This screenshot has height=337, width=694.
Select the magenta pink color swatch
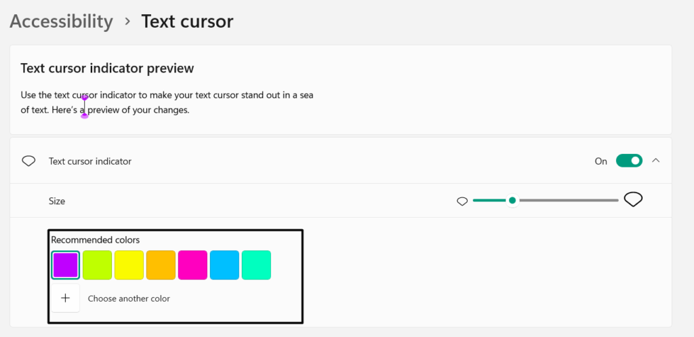coord(193,265)
